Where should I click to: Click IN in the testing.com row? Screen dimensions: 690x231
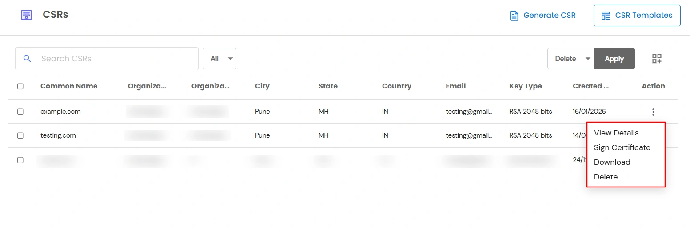tap(385, 135)
